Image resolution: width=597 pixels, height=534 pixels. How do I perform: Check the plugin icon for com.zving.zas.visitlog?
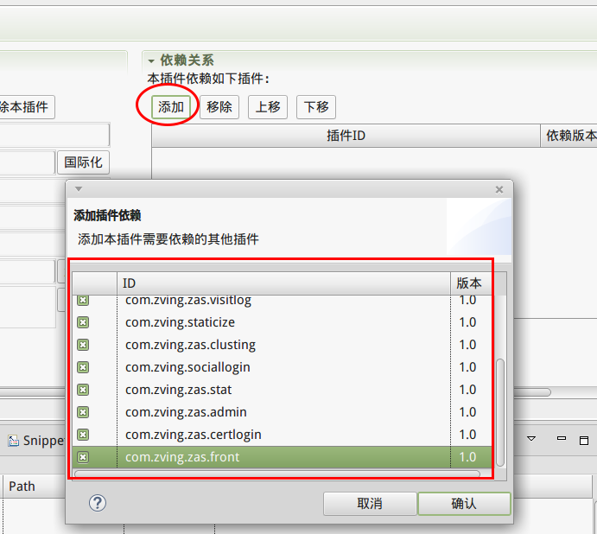click(83, 300)
